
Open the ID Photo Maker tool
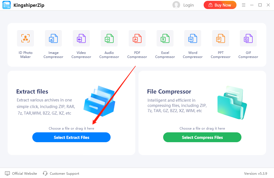25,39
